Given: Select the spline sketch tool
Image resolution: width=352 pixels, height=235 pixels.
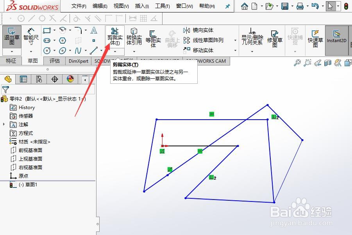Looking at the screenshot, I should [78, 51].
